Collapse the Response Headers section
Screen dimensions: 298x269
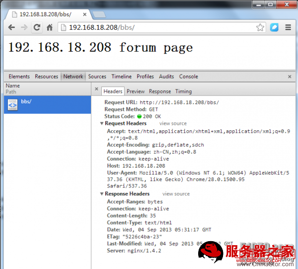tap(102, 194)
